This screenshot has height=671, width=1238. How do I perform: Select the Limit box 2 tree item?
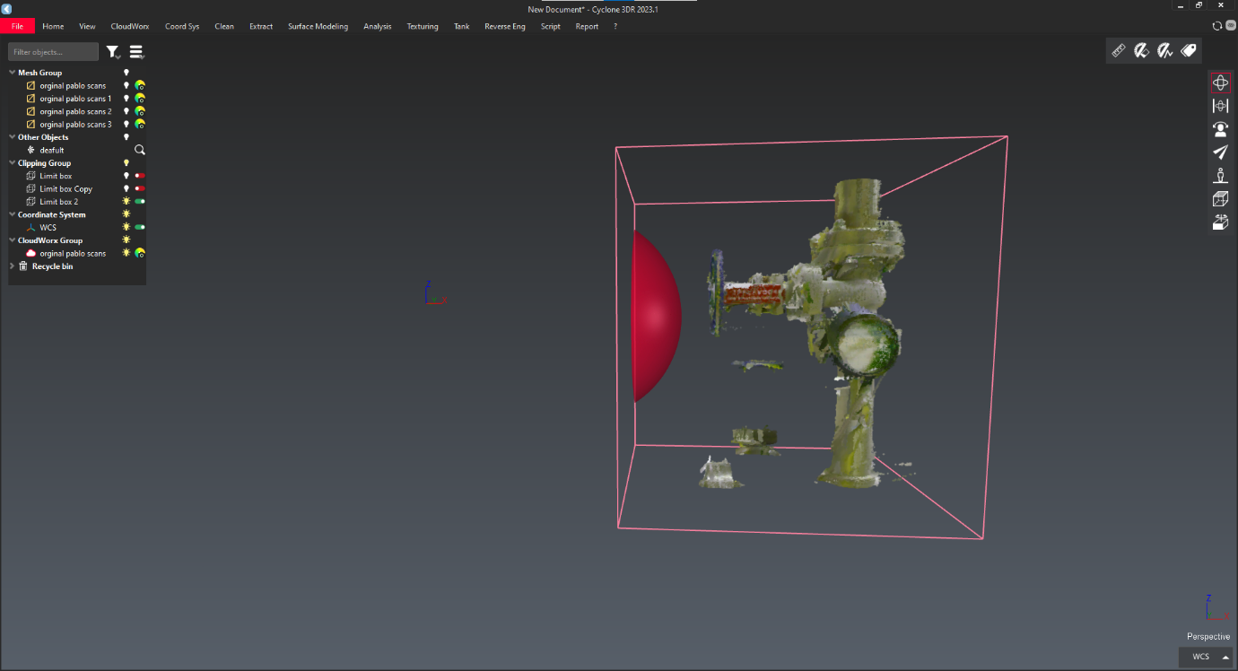click(58, 202)
